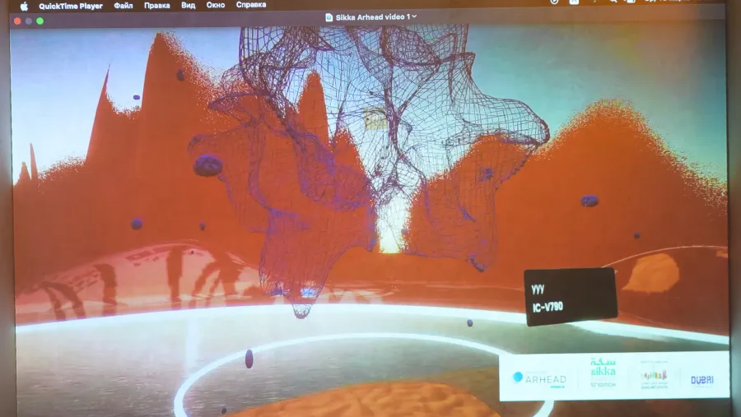
Task: Open the QuickTime Player application menu
Action: [71, 6]
